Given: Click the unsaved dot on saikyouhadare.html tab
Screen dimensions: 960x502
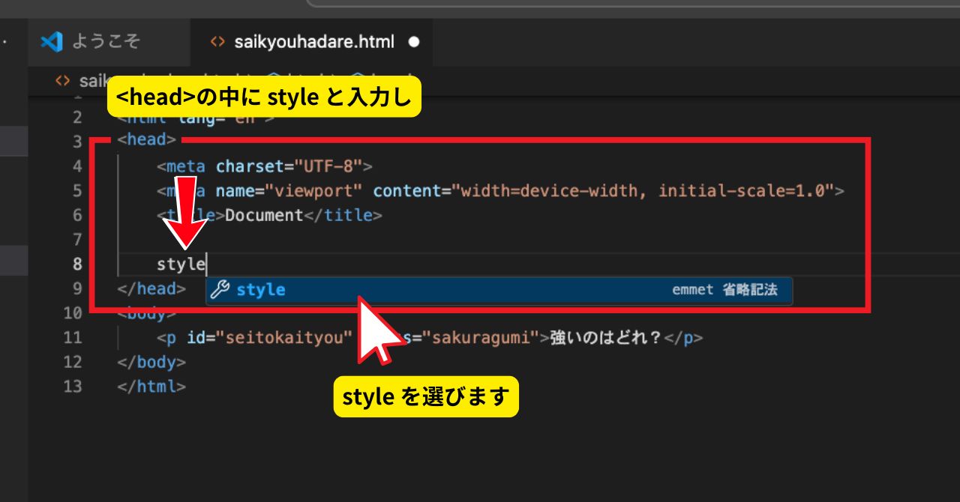Looking at the screenshot, I should pos(413,42).
